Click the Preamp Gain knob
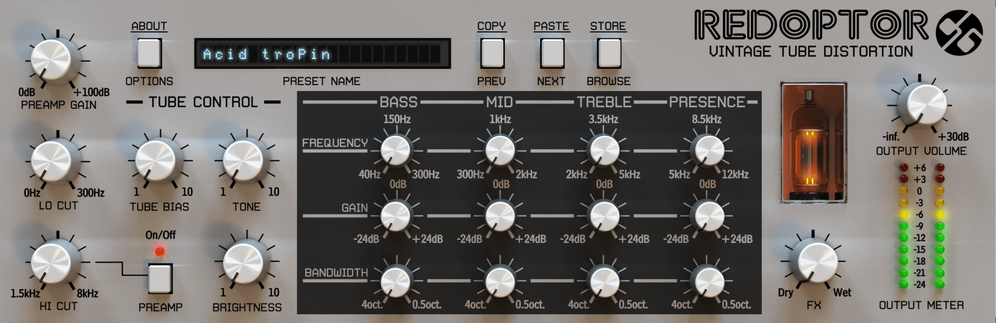Image resolution: width=996 pixels, height=323 pixels. [52, 60]
